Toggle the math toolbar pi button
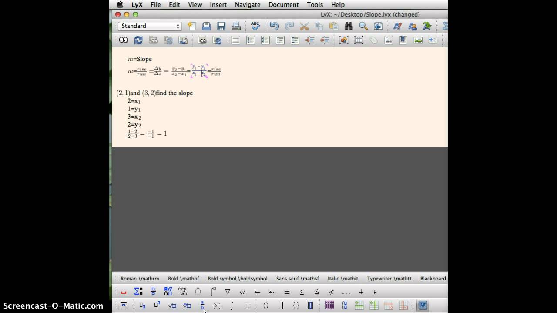This screenshot has width=557, height=313. pyautogui.click(x=423, y=305)
